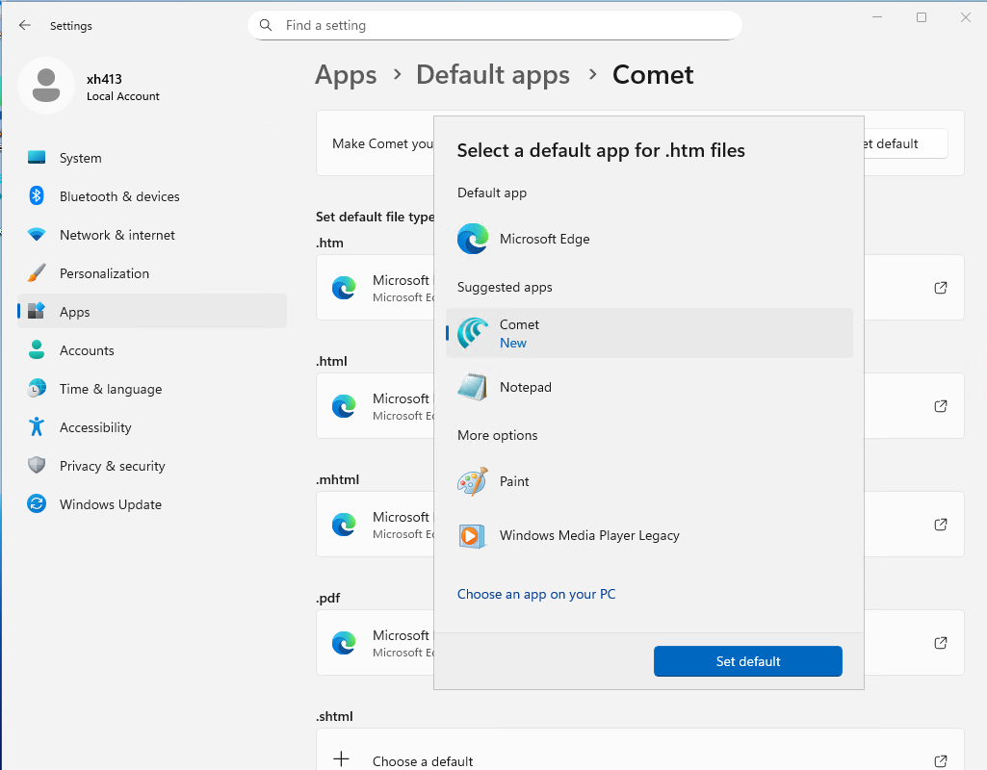The image size is (987, 770).
Task: Click the user profile avatar
Action: pos(46,86)
